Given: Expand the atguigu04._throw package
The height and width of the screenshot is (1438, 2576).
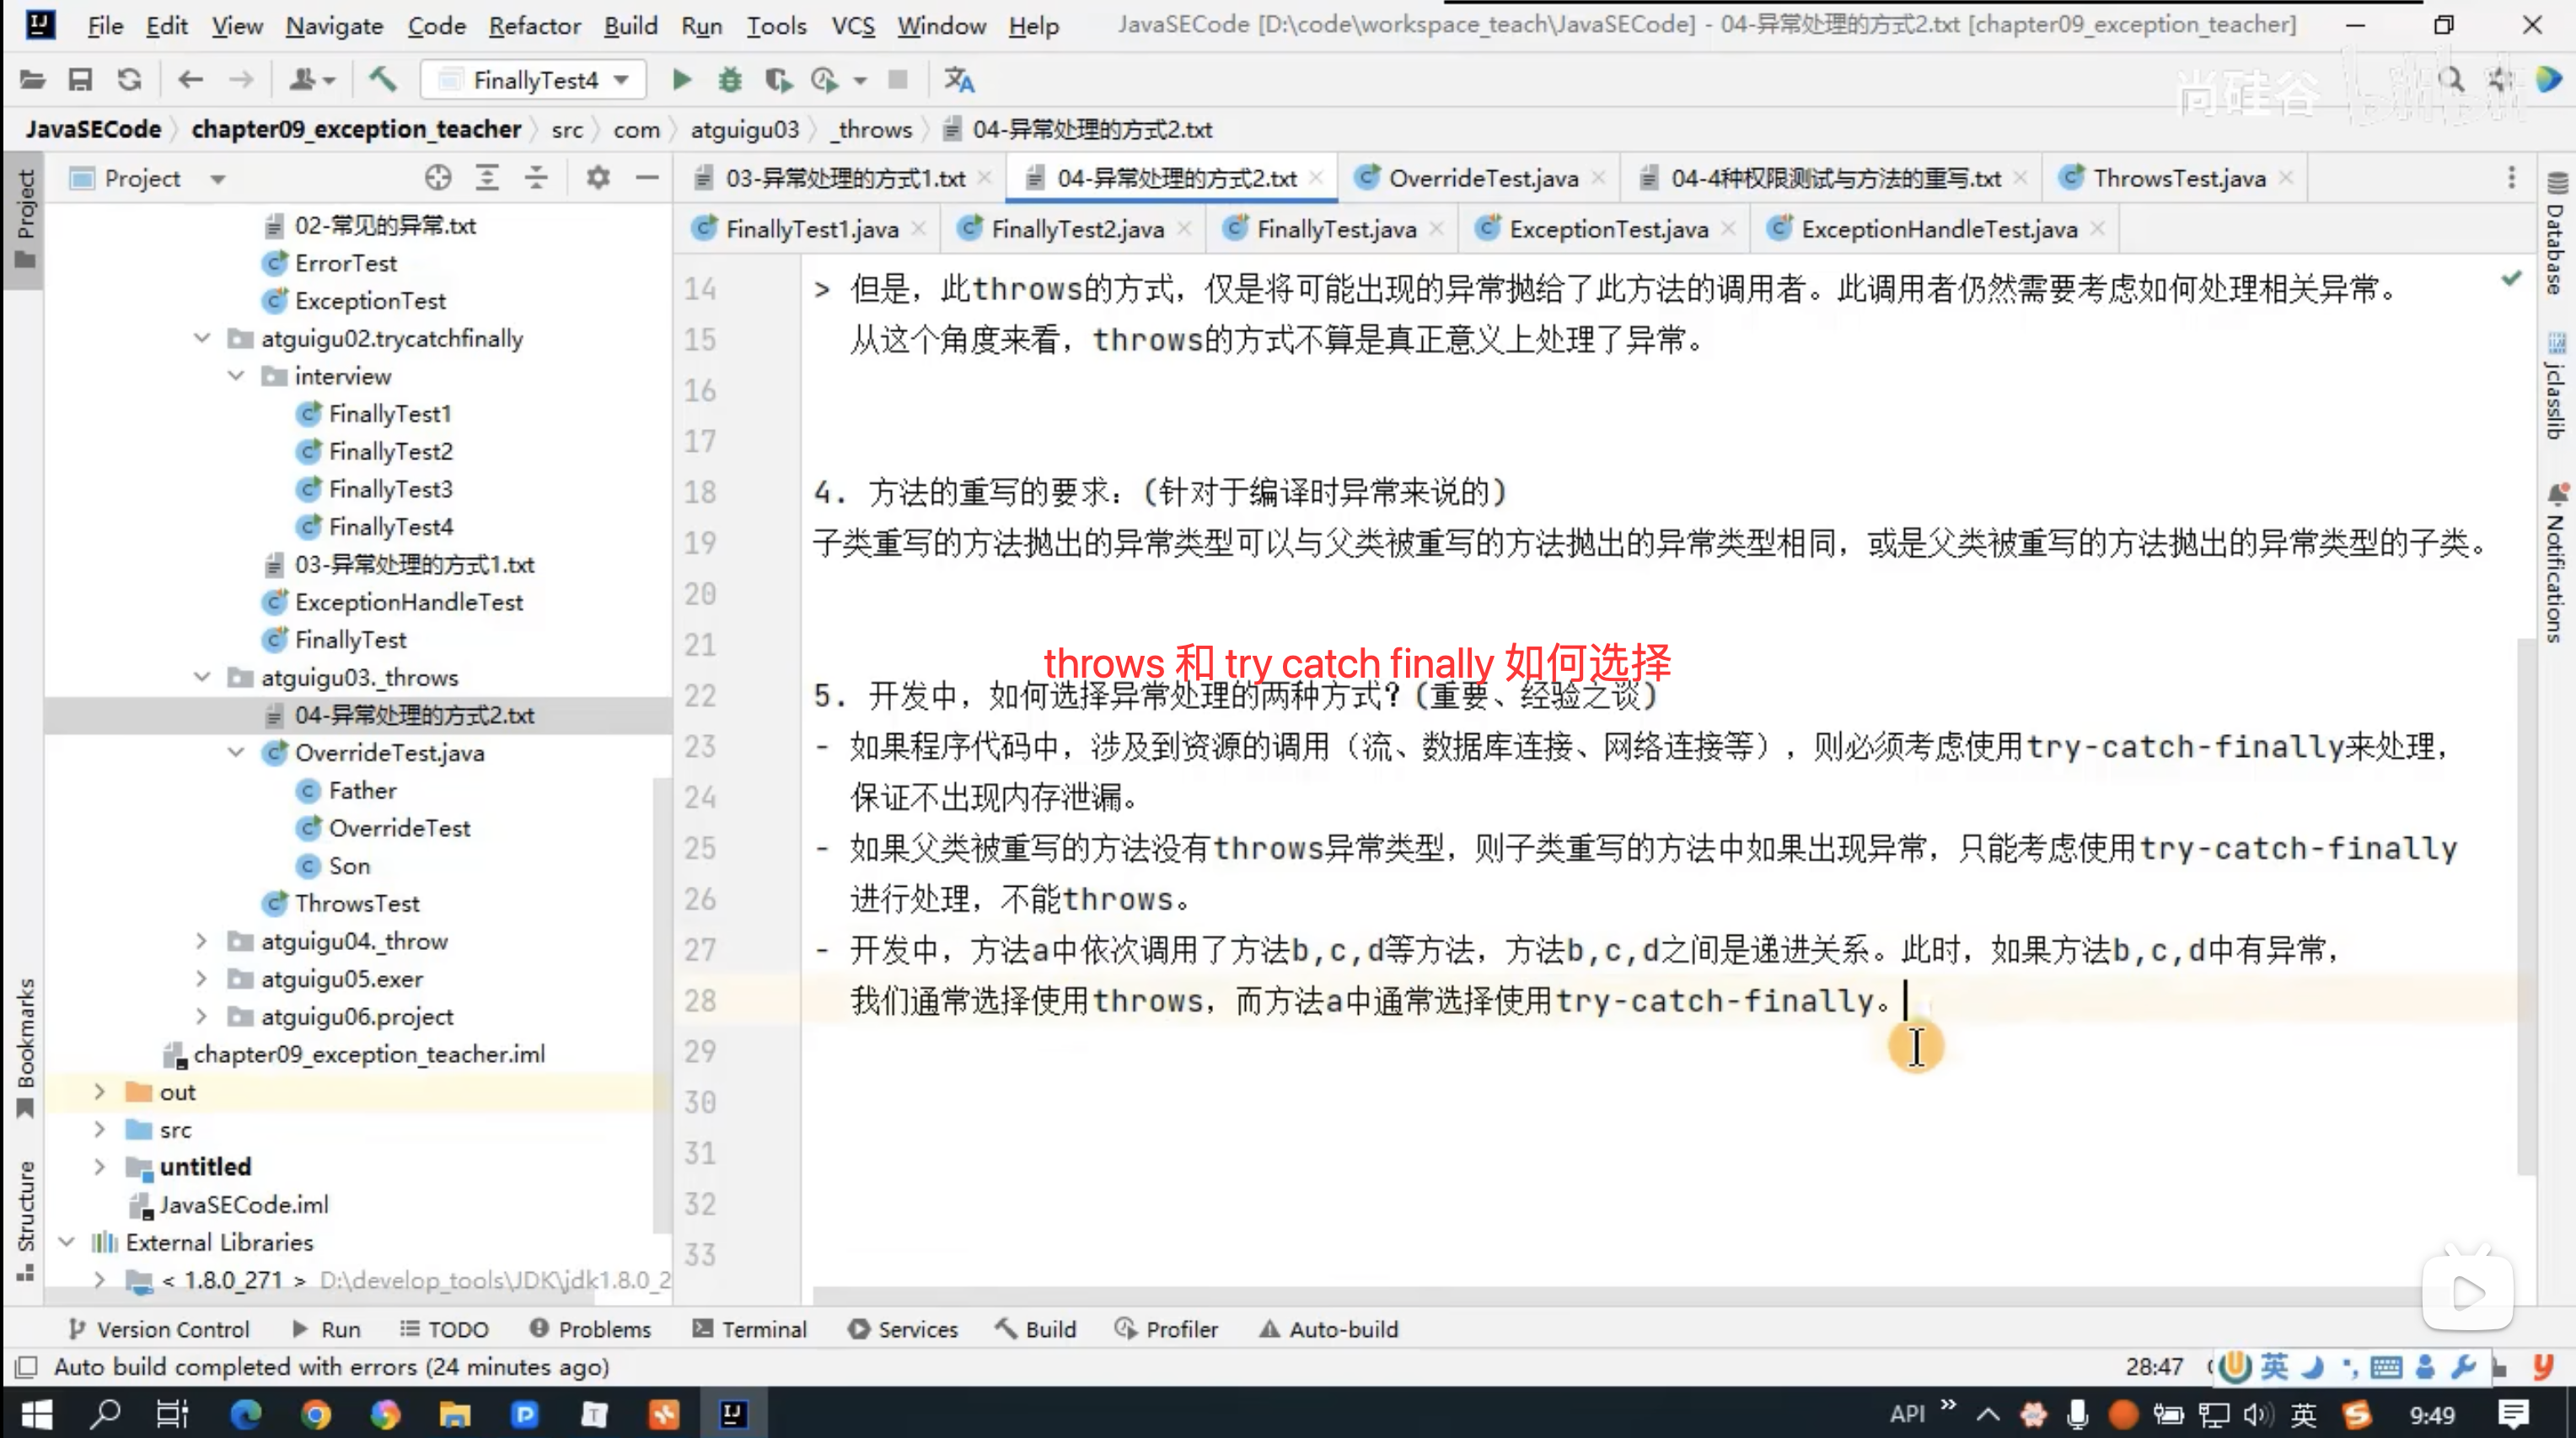Looking at the screenshot, I should 201,941.
